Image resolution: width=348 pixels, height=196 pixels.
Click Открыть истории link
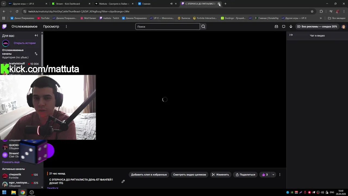[x=25, y=43]
